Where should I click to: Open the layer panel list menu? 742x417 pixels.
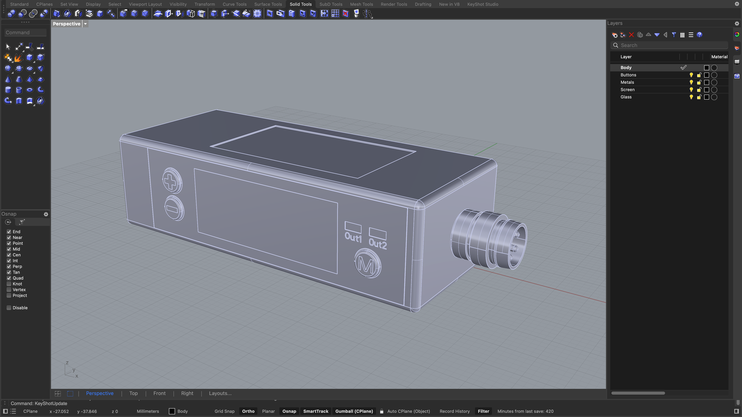coord(691,35)
